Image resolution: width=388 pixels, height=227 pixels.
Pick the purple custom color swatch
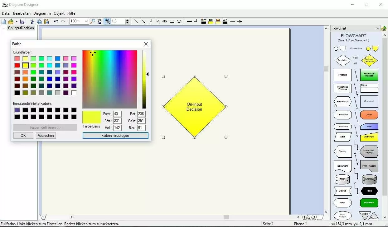point(17,110)
